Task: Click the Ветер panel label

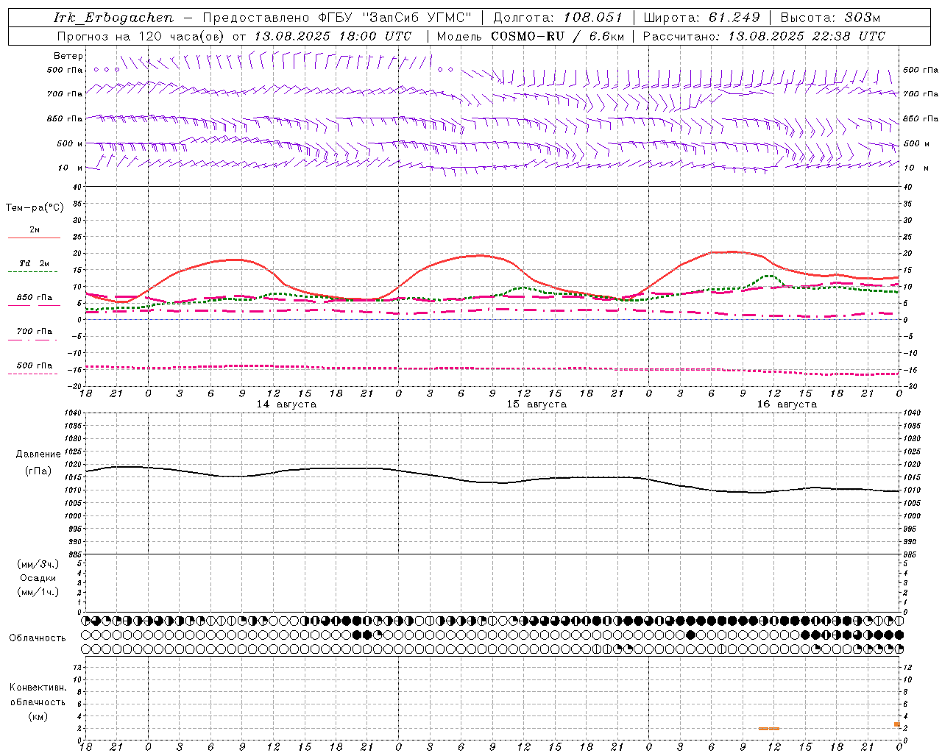Action: click(x=68, y=56)
